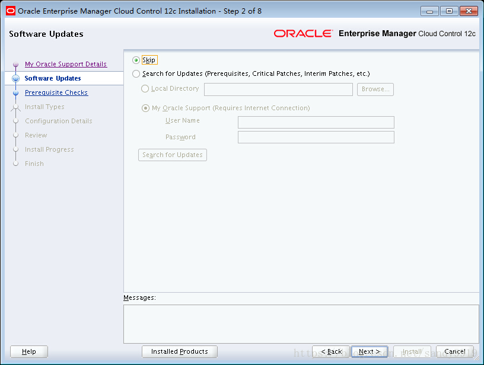Maximize the installer window

(x=449, y=11)
